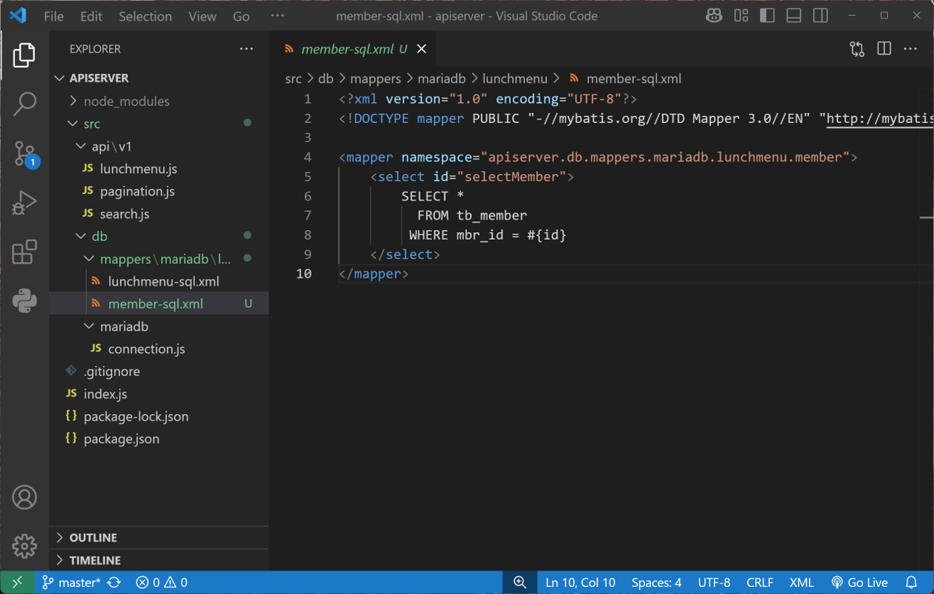This screenshot has width=934, height=594.
Task: Open the Extensions view icon
Action: pos(24,252)
